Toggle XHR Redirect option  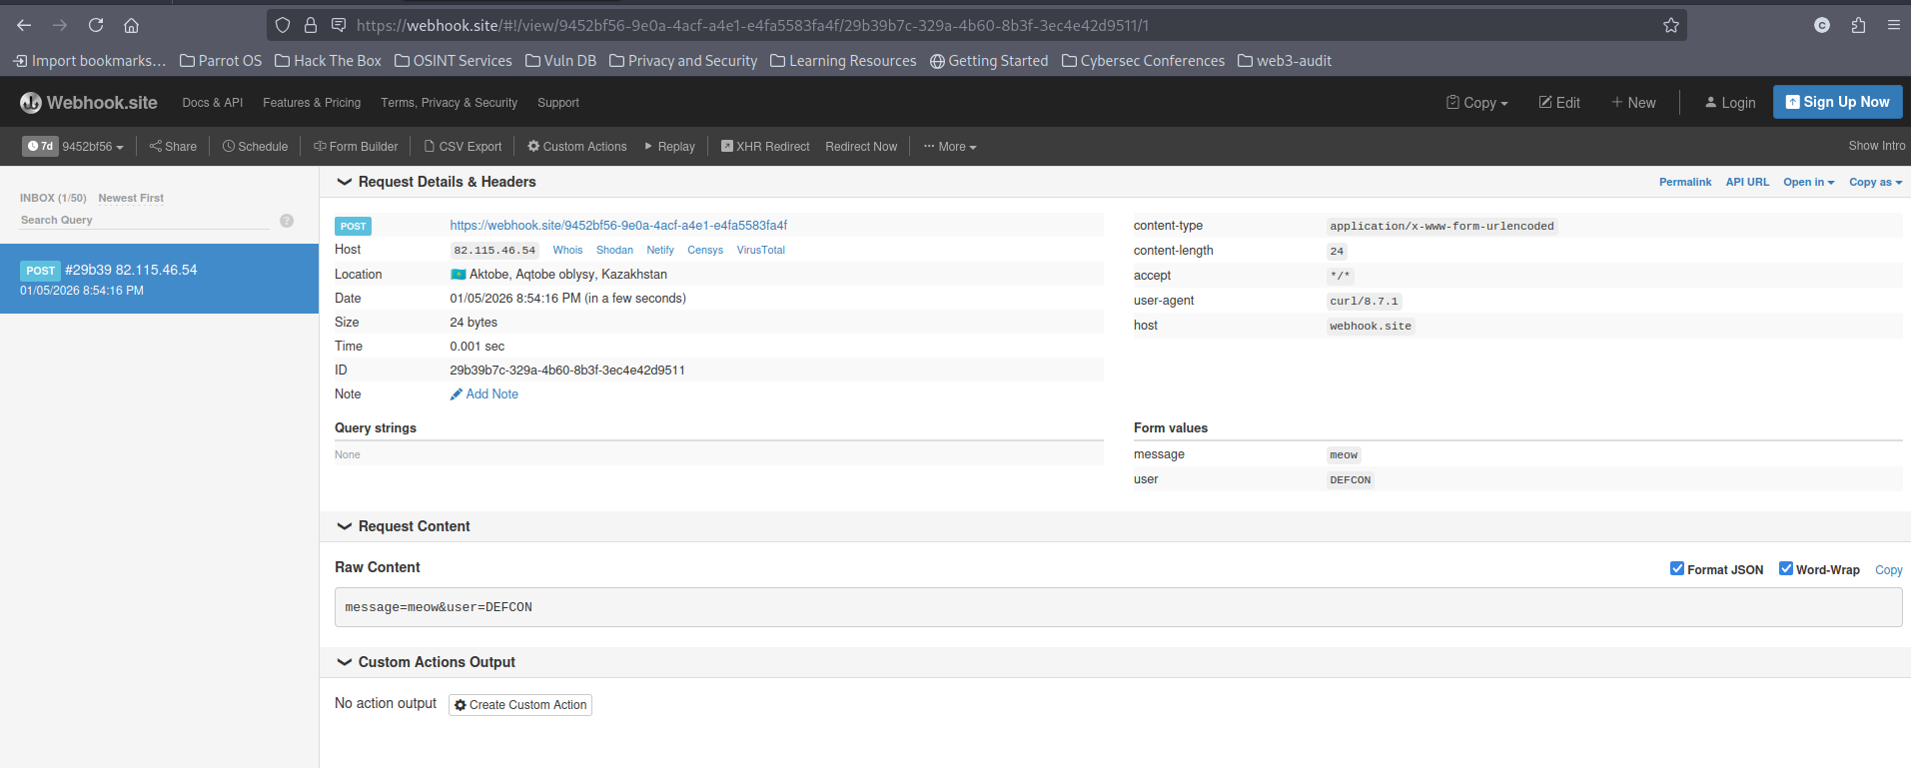pyautogui.click(x=765, y=147)
